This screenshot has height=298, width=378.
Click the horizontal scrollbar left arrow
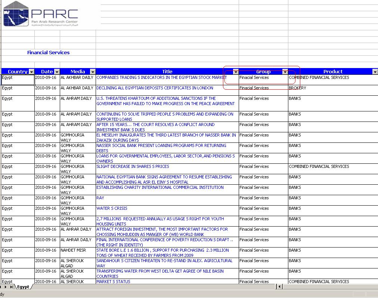280,287
